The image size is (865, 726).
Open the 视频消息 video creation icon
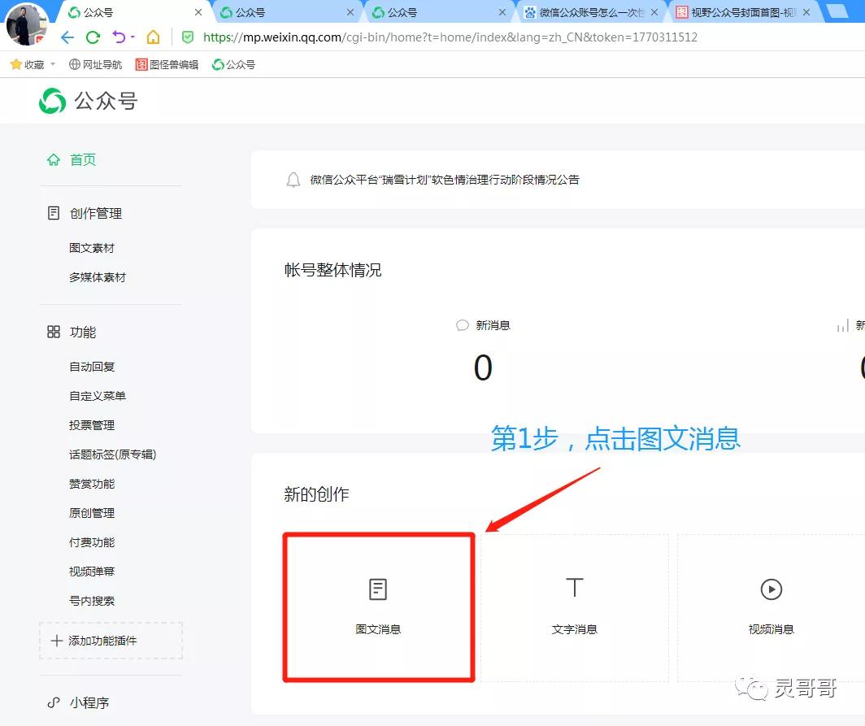pos(771,587)
